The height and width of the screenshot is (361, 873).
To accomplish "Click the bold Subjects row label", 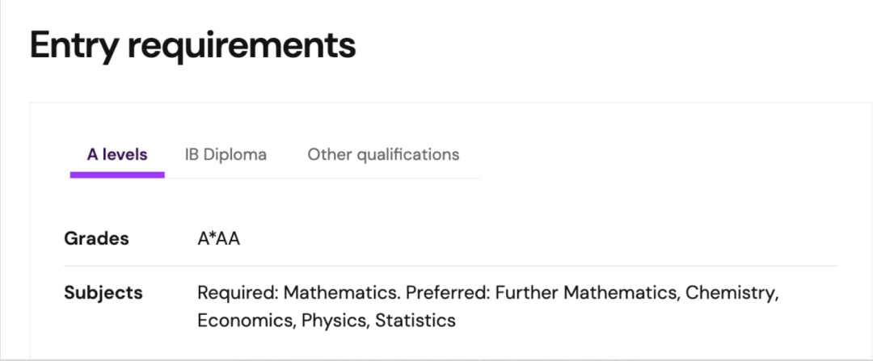I will click(103, 292).
